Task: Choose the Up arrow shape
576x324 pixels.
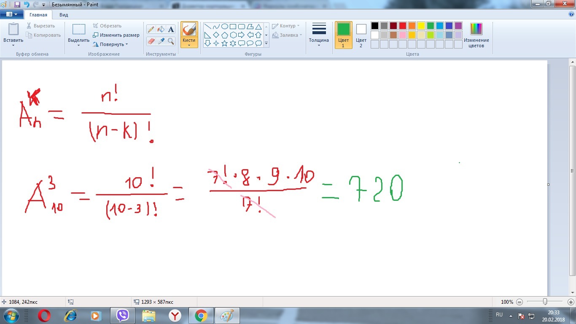Action: click(x=258, y=35)
